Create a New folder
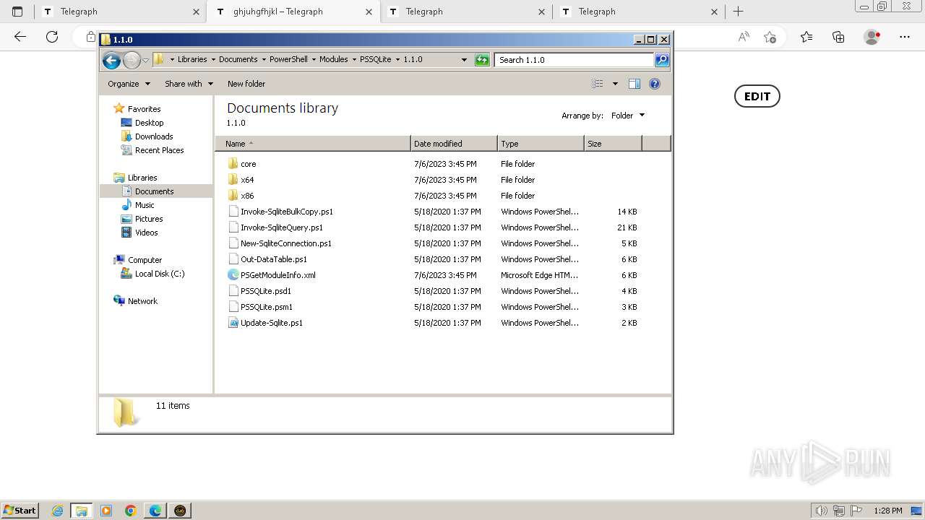The height and width of the screenshot is (520, 925). (x=246, y=84)
